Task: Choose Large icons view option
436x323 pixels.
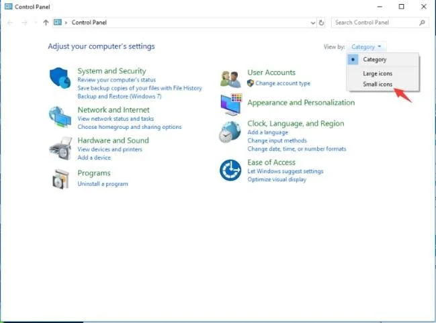Action: coord(383,73)
